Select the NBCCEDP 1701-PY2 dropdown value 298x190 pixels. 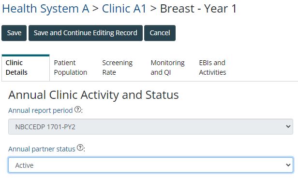(150, 126)
